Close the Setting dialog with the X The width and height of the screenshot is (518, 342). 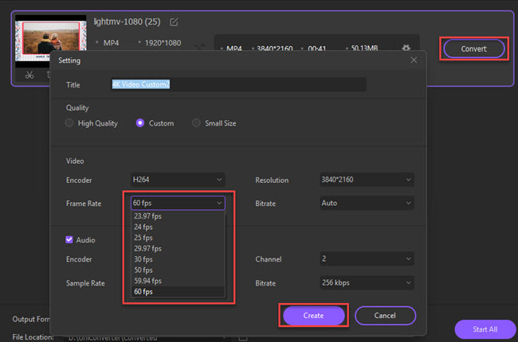click(414, 60)
